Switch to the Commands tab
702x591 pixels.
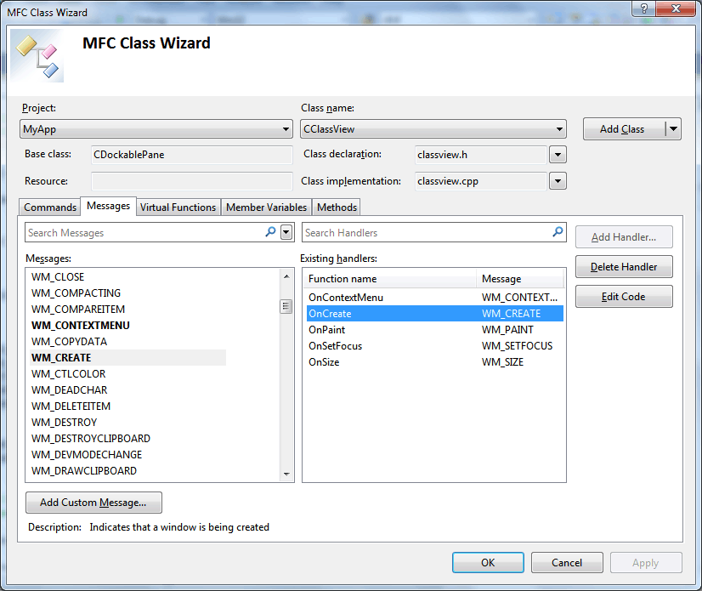(50, 207)
